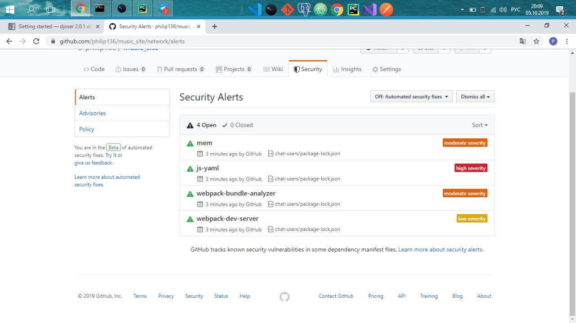Screen dimensions: 576x323
Task: Reload the GitHub page
Action: 36,41
